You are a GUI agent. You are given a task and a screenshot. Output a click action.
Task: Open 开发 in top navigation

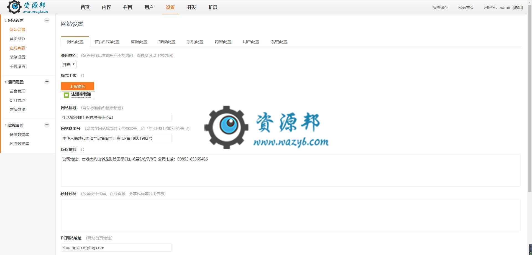[x=192, y=7]
